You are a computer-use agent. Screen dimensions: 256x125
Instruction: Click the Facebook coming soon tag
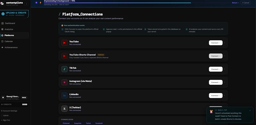pos(99,123)
